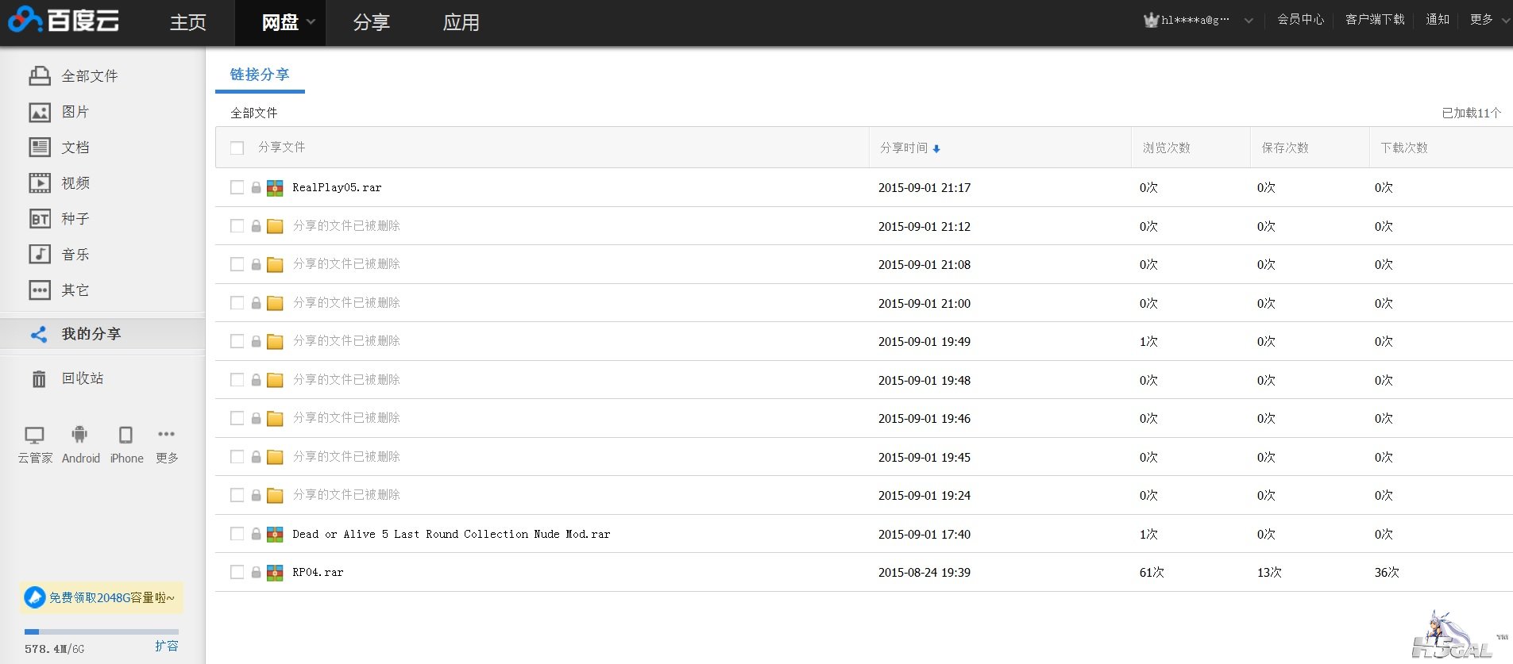Viewport: 1513px width, 664px height.
Task: Select the BT 种子 torrent icon
Action: pos(40,219)
